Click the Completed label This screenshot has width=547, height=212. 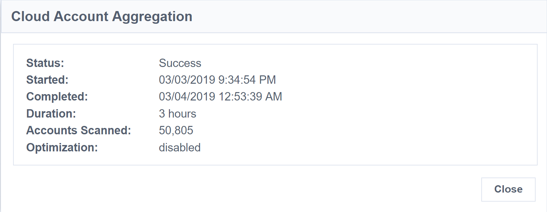[x=57, y=96]
